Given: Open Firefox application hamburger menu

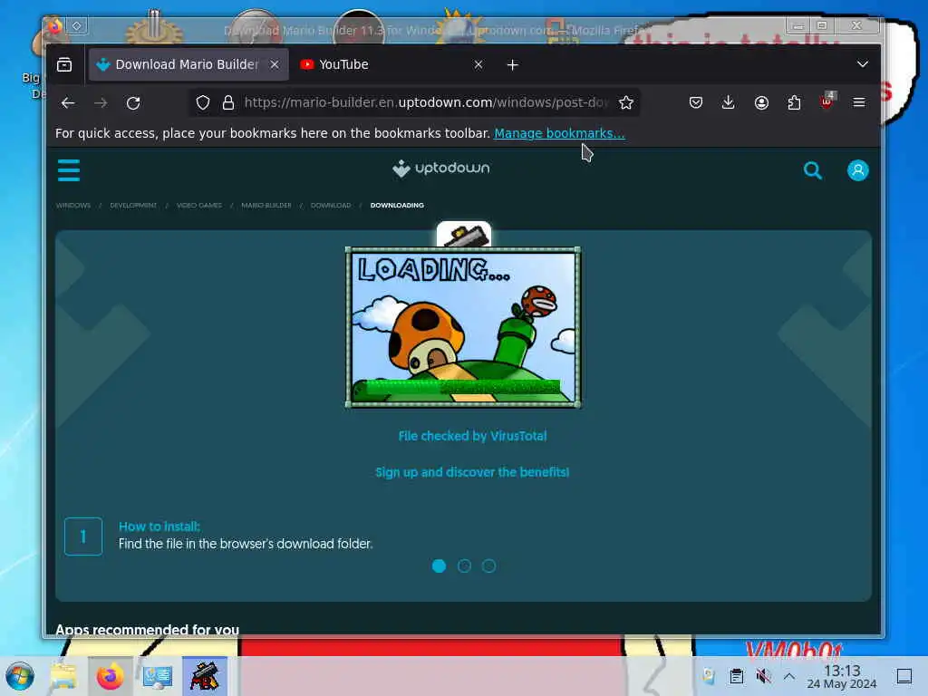Looking at the screenshot, I should pyautogui.click(x=859, y=103).
